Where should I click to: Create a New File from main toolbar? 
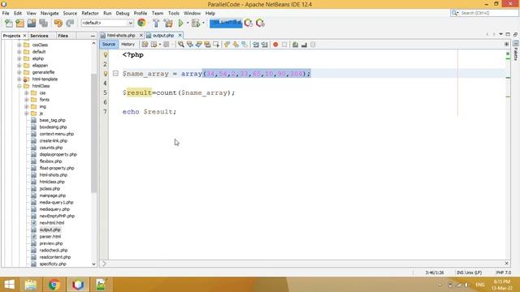click(9, 24)
